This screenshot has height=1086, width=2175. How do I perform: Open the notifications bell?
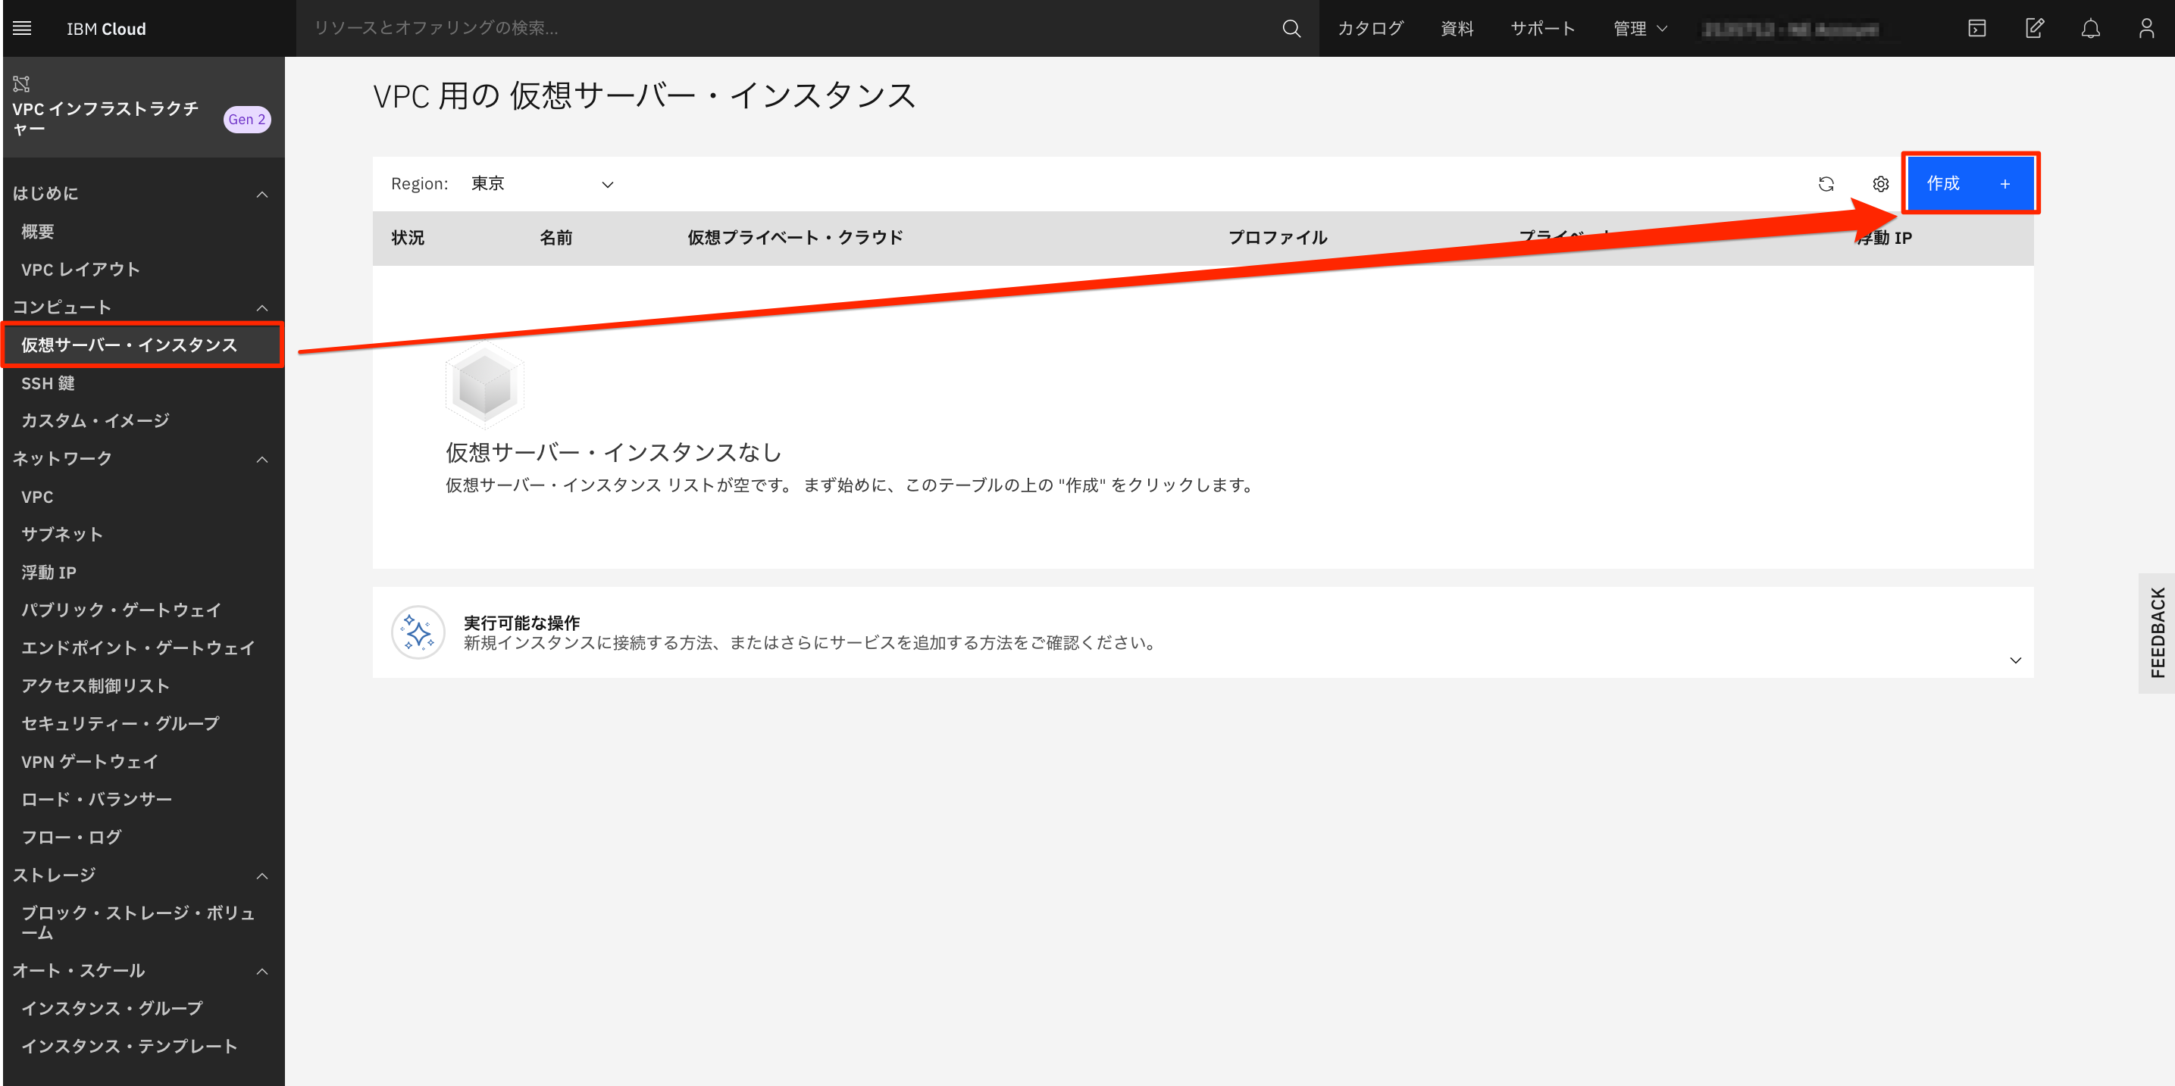click(x=2091, y=28)
